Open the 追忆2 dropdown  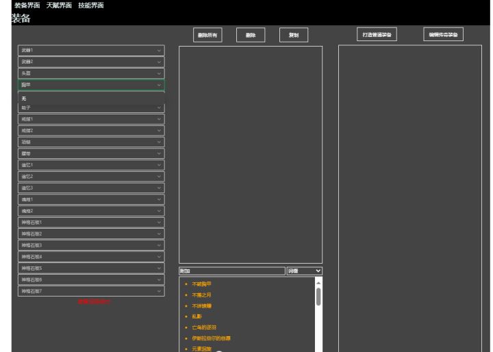point(91,177)
